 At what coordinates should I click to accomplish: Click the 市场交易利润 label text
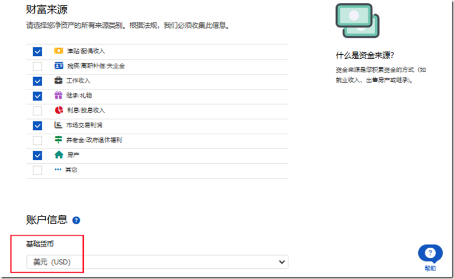pyautogui.click(x=84, y=125)
